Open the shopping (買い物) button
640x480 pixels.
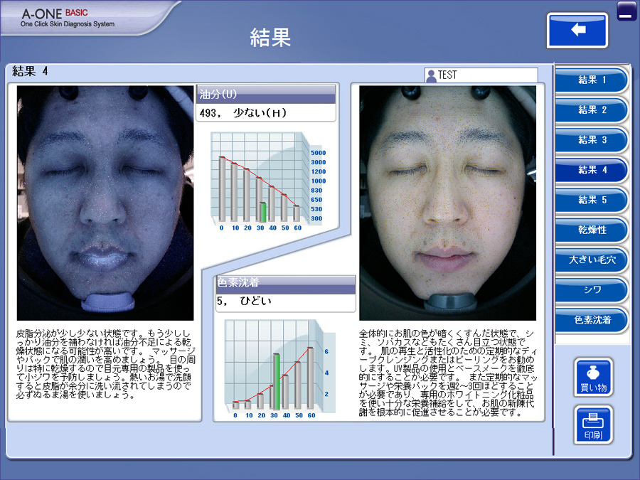(592, 377)
